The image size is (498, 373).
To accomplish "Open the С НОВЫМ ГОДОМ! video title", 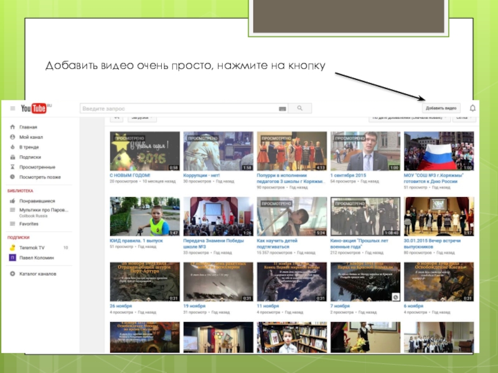I will (x=130, y=175).
